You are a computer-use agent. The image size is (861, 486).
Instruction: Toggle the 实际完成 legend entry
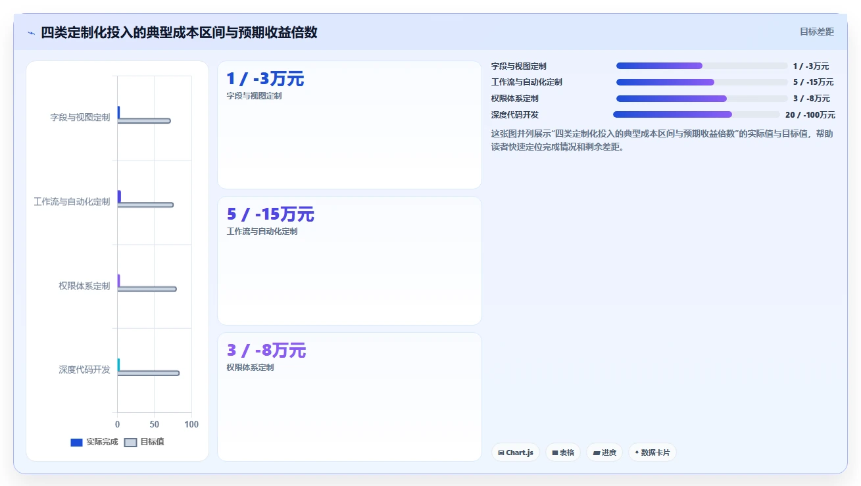point(94,442)
